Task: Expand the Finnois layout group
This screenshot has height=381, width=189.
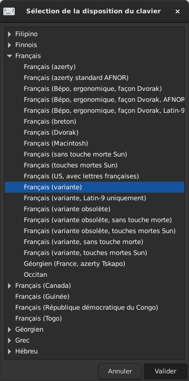Action: (10, 45)
